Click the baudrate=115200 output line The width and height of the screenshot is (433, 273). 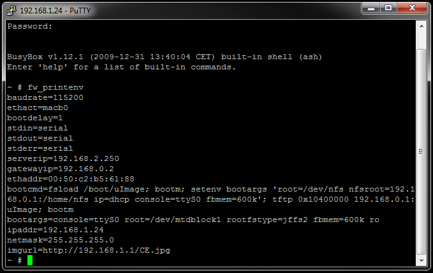[x=45, y=97]
